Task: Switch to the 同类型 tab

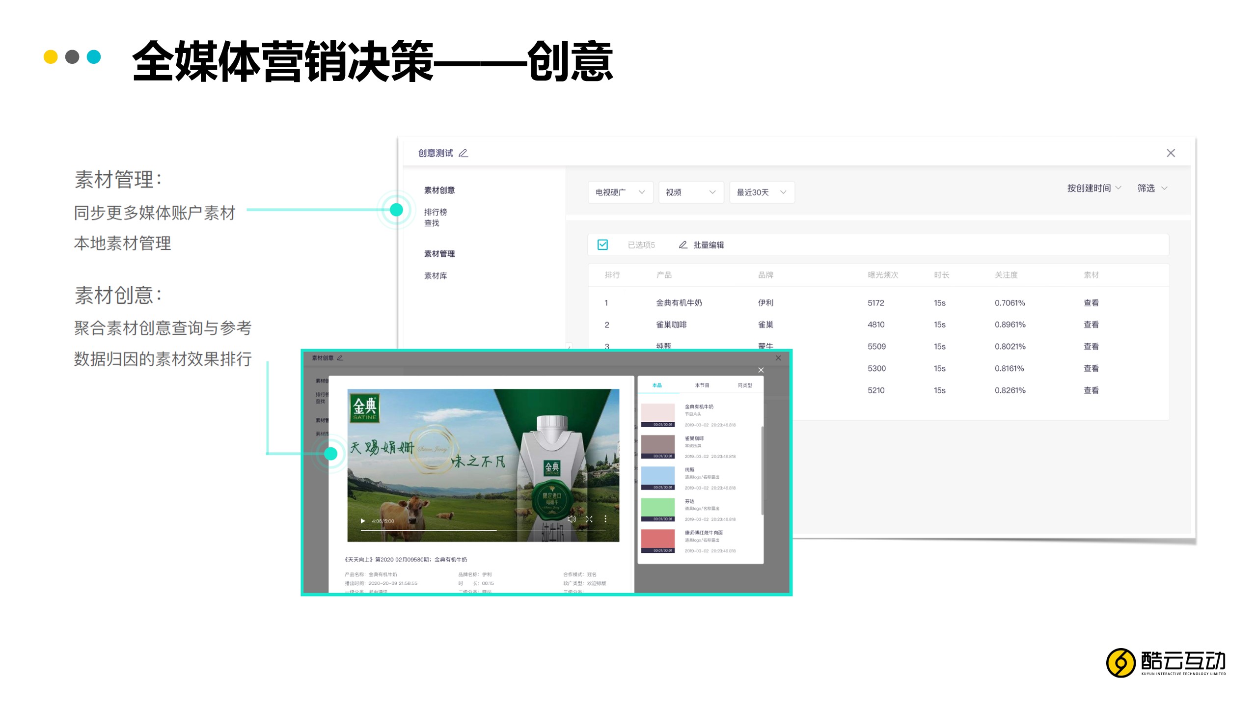Action: (744, 385)
